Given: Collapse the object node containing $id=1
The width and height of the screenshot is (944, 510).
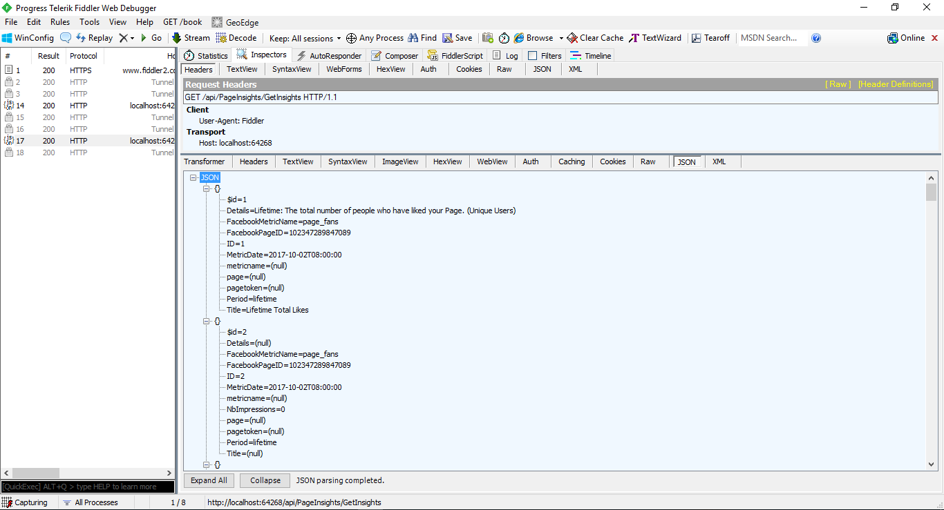Looking at the screenshot, I should click(207, 188).
